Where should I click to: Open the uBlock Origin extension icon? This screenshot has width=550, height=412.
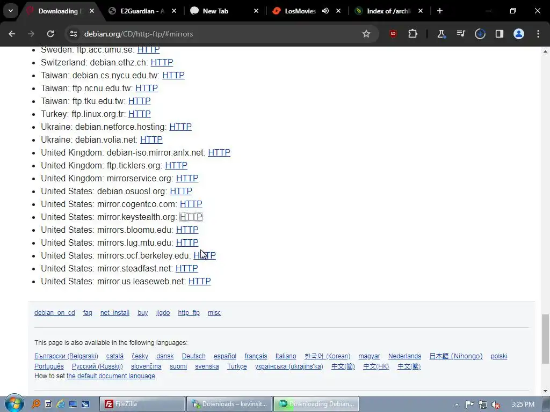coord(393,34)
